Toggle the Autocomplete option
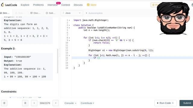193x108 pixels. (x=94, y=13)
